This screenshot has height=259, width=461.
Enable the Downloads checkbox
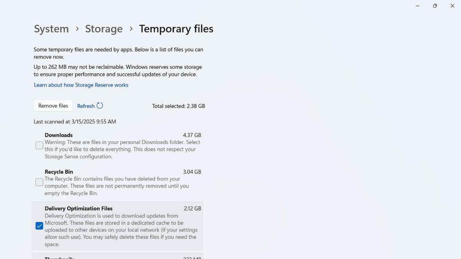pyautogui.click(x=39, y=145)
